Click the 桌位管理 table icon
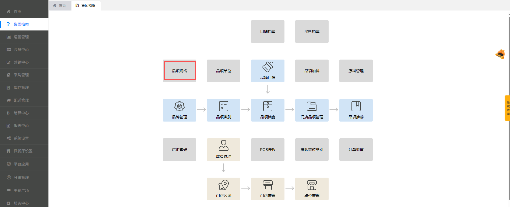The image size is (510, 207). (312, 185)
